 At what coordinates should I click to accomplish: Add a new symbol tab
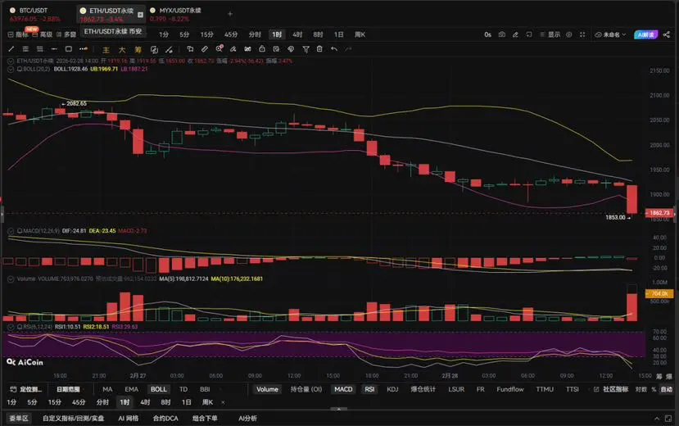(230, 14)
